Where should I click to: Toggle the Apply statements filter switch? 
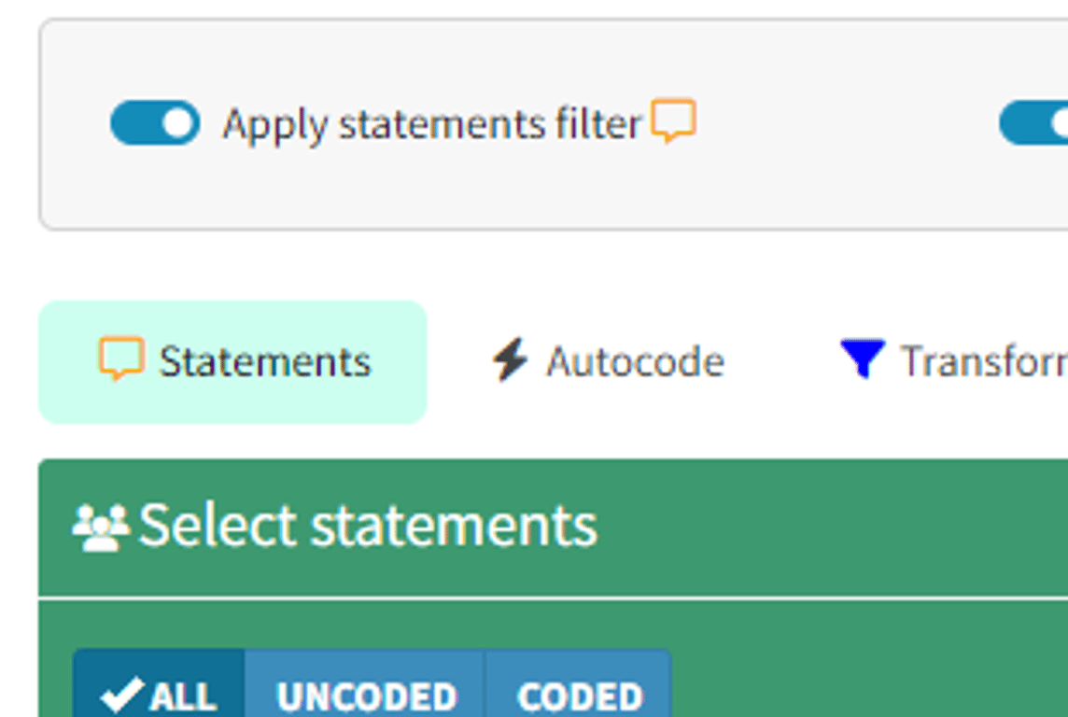[155, 123]
